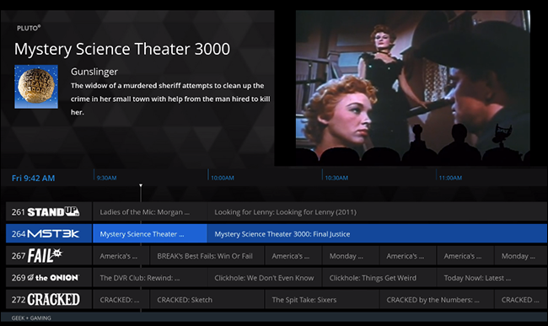Select currently airing Mystery Science Theater program
The height and width of the screenshot is (326, 548).
tap(150, 234)
